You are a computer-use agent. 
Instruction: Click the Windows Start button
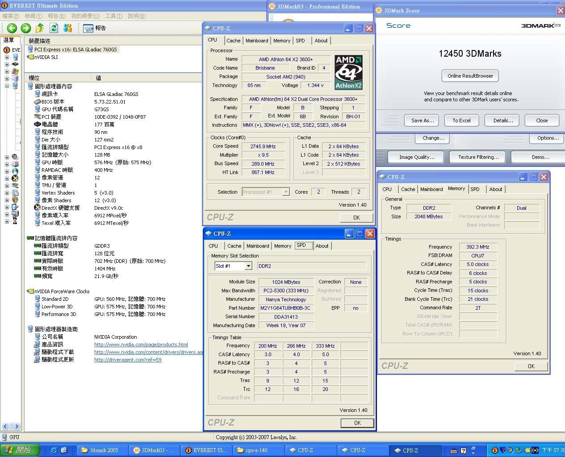pos(20,450)
